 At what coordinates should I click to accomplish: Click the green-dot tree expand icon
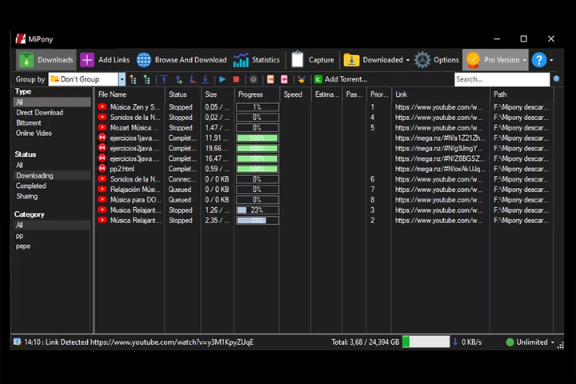coord(146,79)
